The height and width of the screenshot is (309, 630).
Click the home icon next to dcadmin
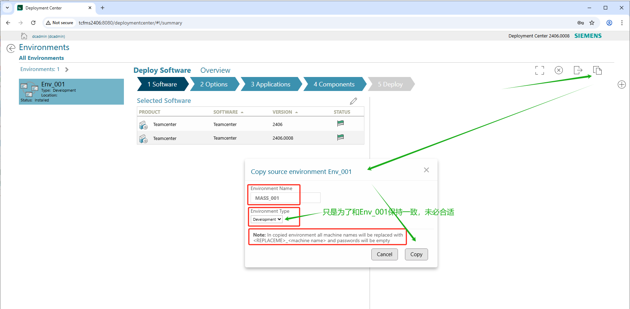pyautogui.click(x=24, y=36)
